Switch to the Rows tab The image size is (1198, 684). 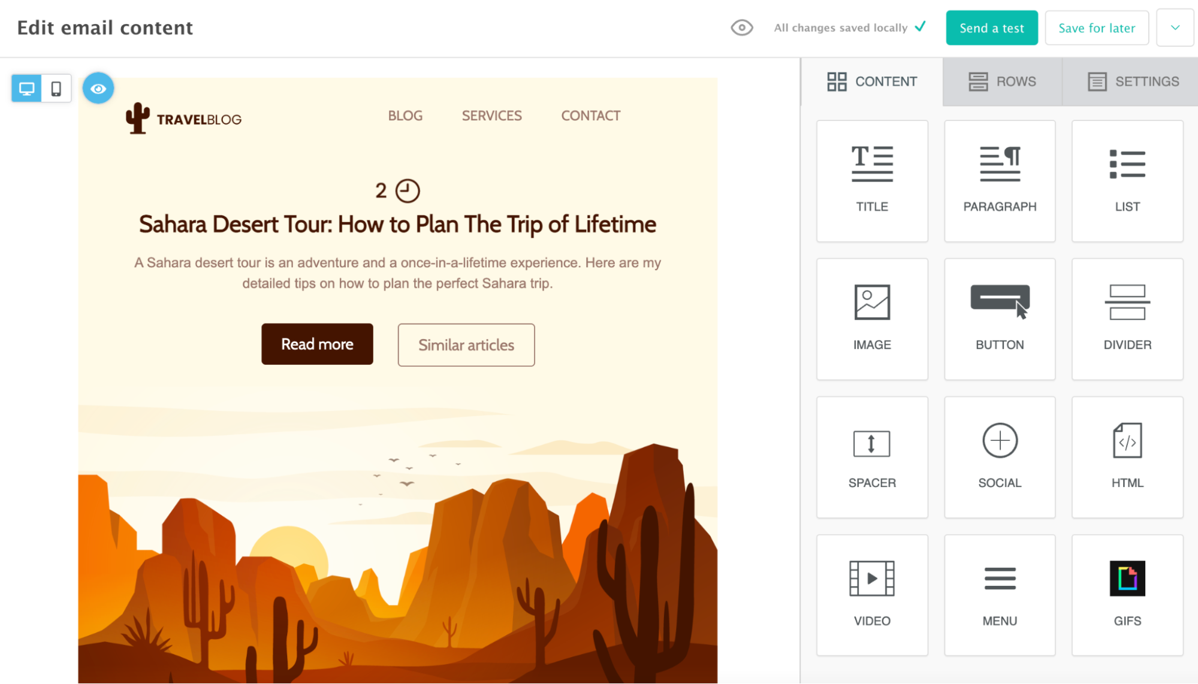1002,81
